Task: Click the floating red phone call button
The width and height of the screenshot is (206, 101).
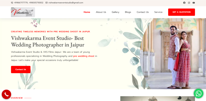Action: pyautogui.click(x=6, y=94)
